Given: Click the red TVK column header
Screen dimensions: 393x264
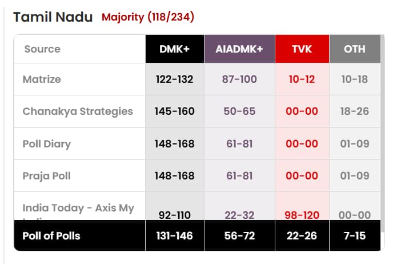Looking at the screenshot, I should (x=302, y=49).
